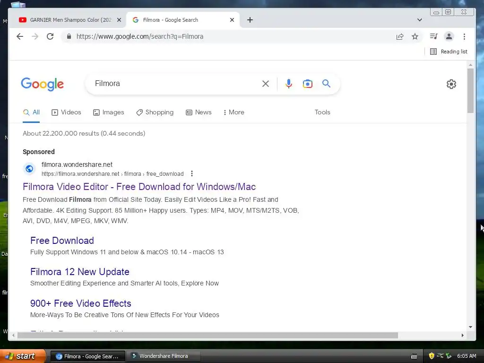Expand the tab search chevron
484x363 pixels.
coord(420,20)
